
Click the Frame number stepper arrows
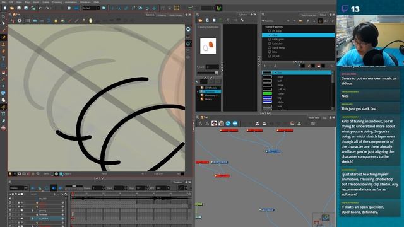tap(104, 188)
